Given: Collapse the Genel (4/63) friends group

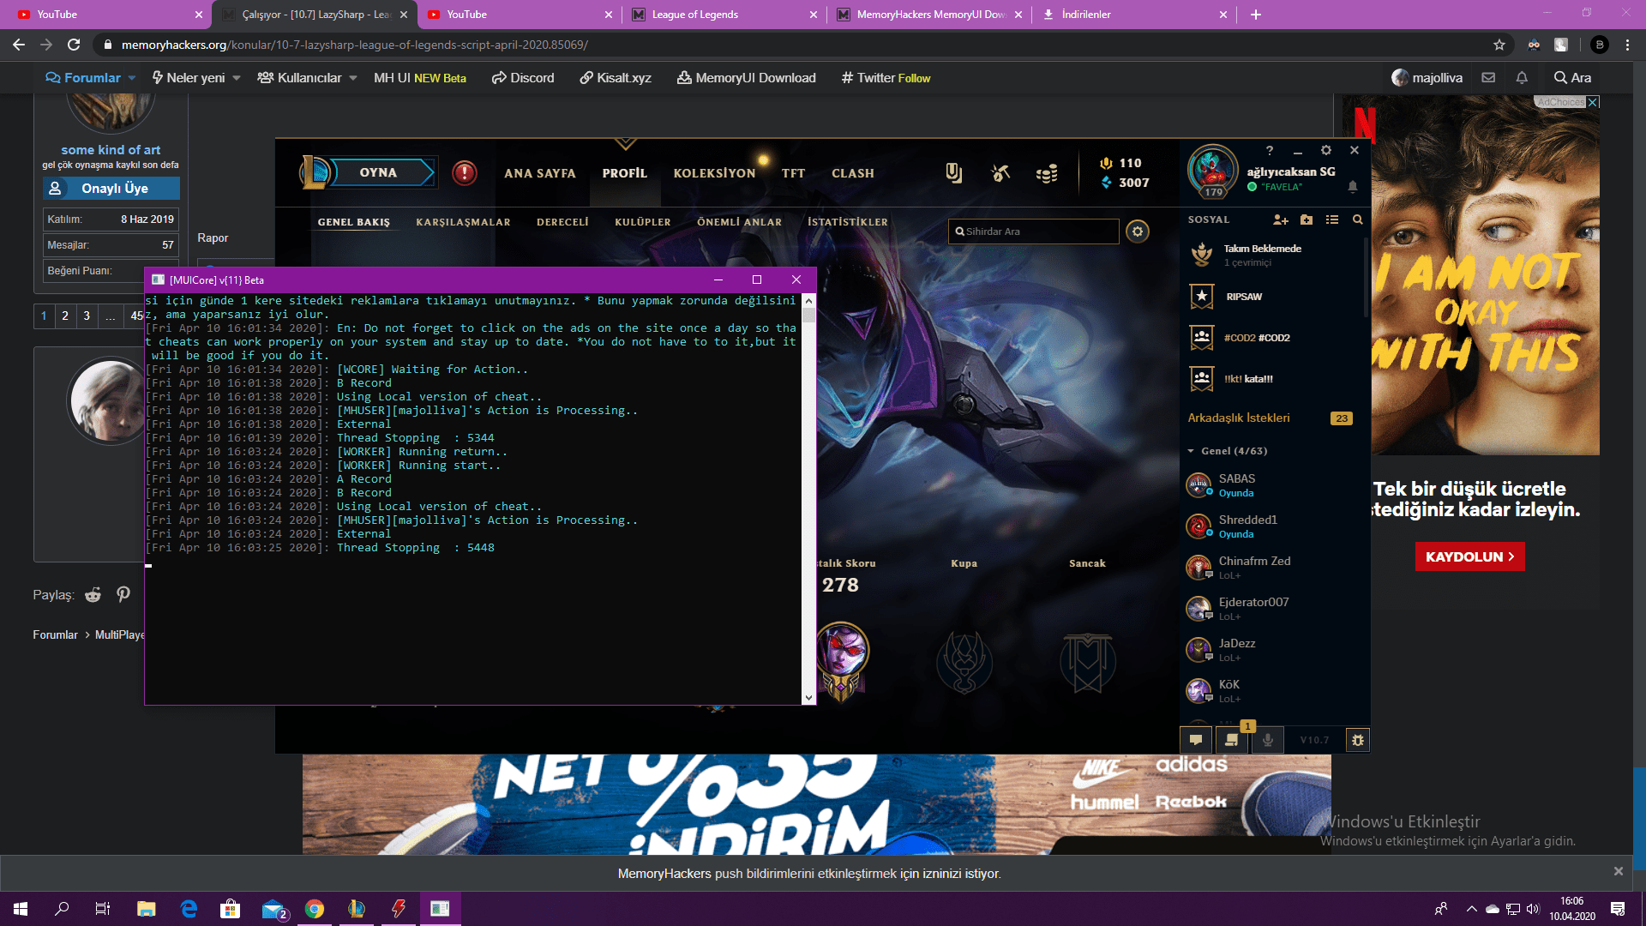Looking at the screenshot, I should [x=1191, y=451].
